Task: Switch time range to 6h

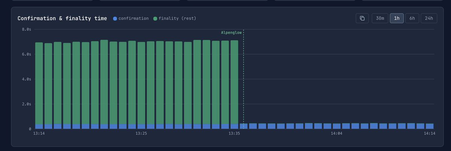Action: click(412, 18)
